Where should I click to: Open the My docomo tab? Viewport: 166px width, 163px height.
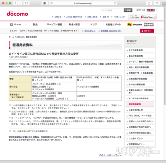tap(140, 25)
